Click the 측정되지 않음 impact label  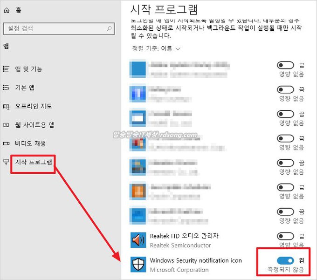pos(286,269)
